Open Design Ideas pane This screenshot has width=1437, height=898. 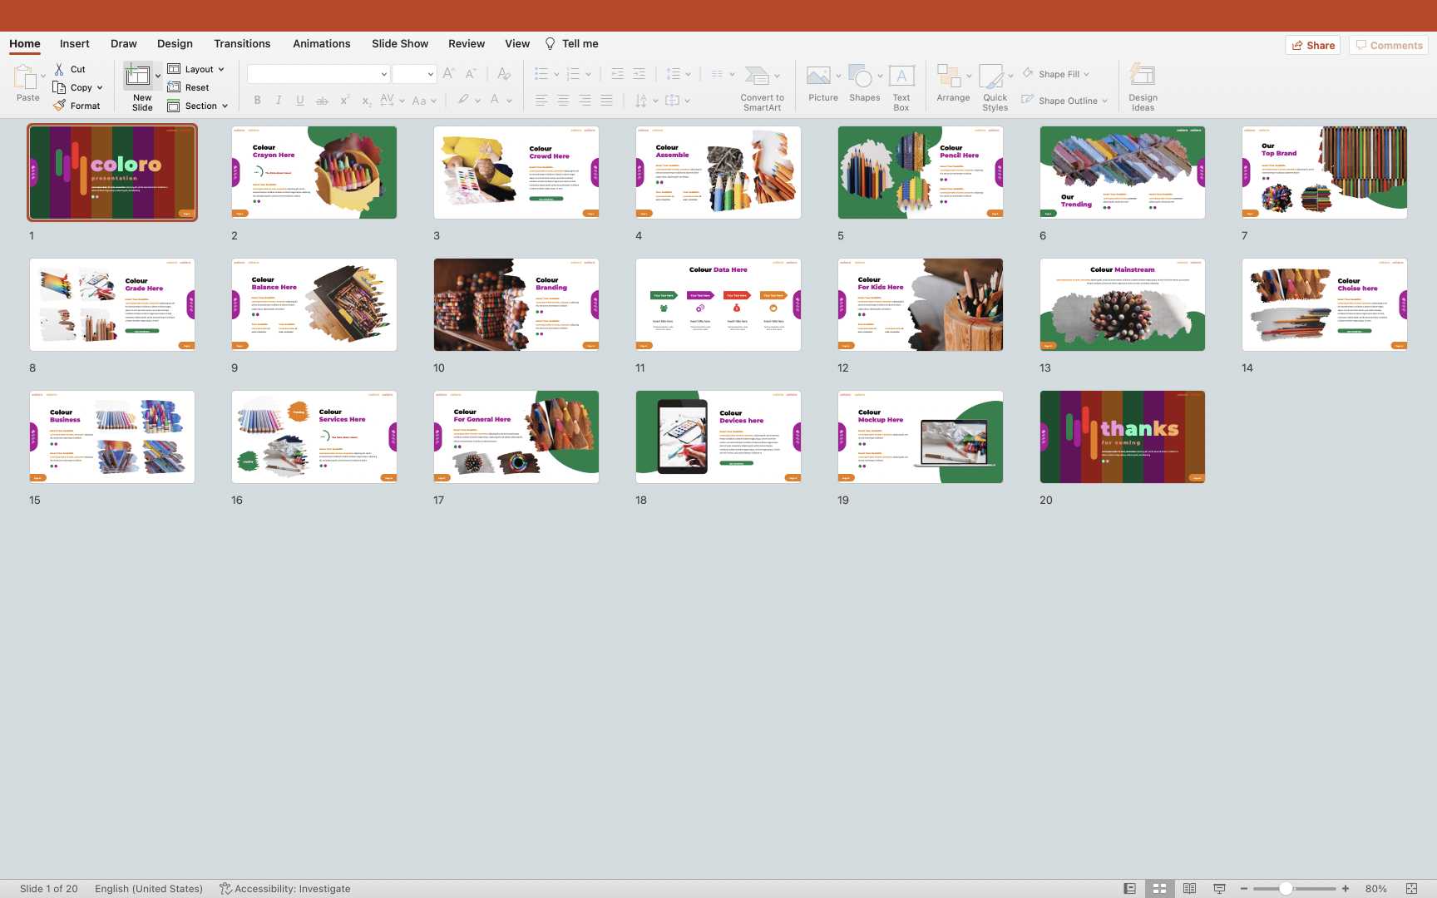pos(1143,76)
